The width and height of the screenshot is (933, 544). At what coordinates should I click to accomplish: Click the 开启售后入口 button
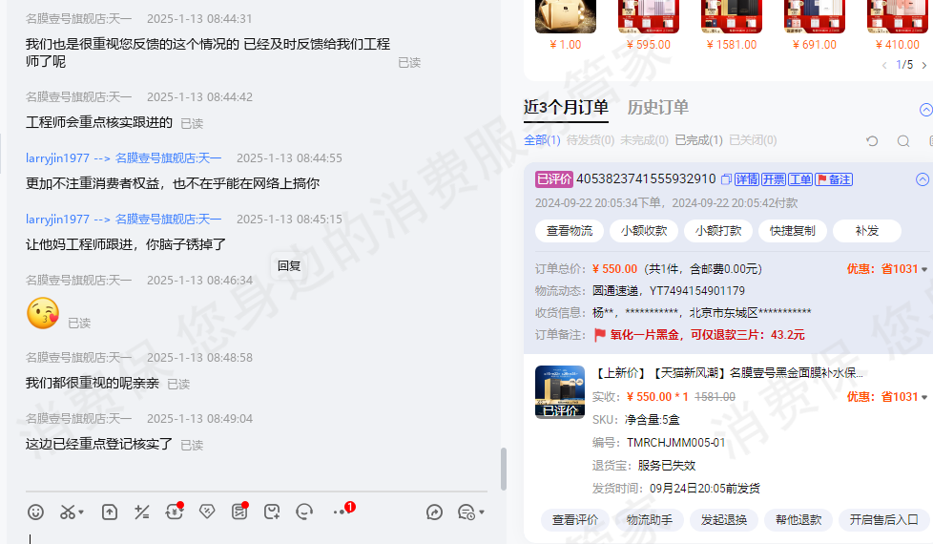[x=883, y=519]
